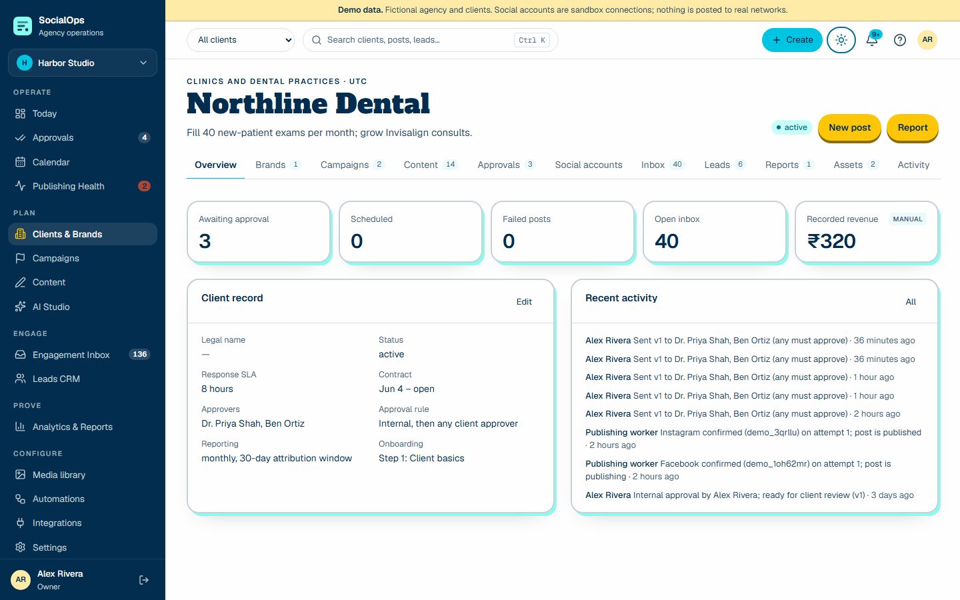The image size is (960, 600).
Task: Open the Today page icon
Action: [21, 114]
